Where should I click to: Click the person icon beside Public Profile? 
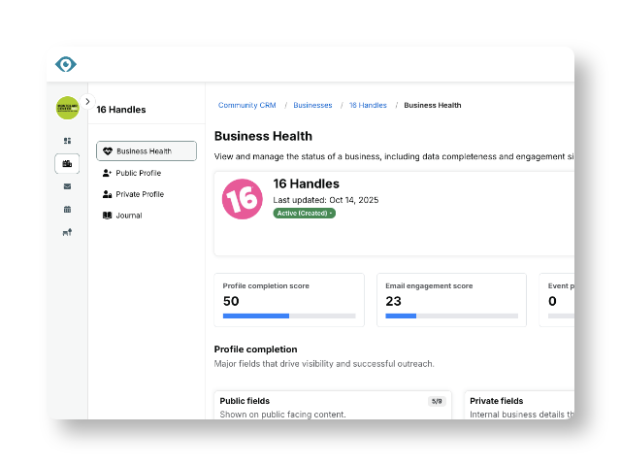click(x=107, y=173)
